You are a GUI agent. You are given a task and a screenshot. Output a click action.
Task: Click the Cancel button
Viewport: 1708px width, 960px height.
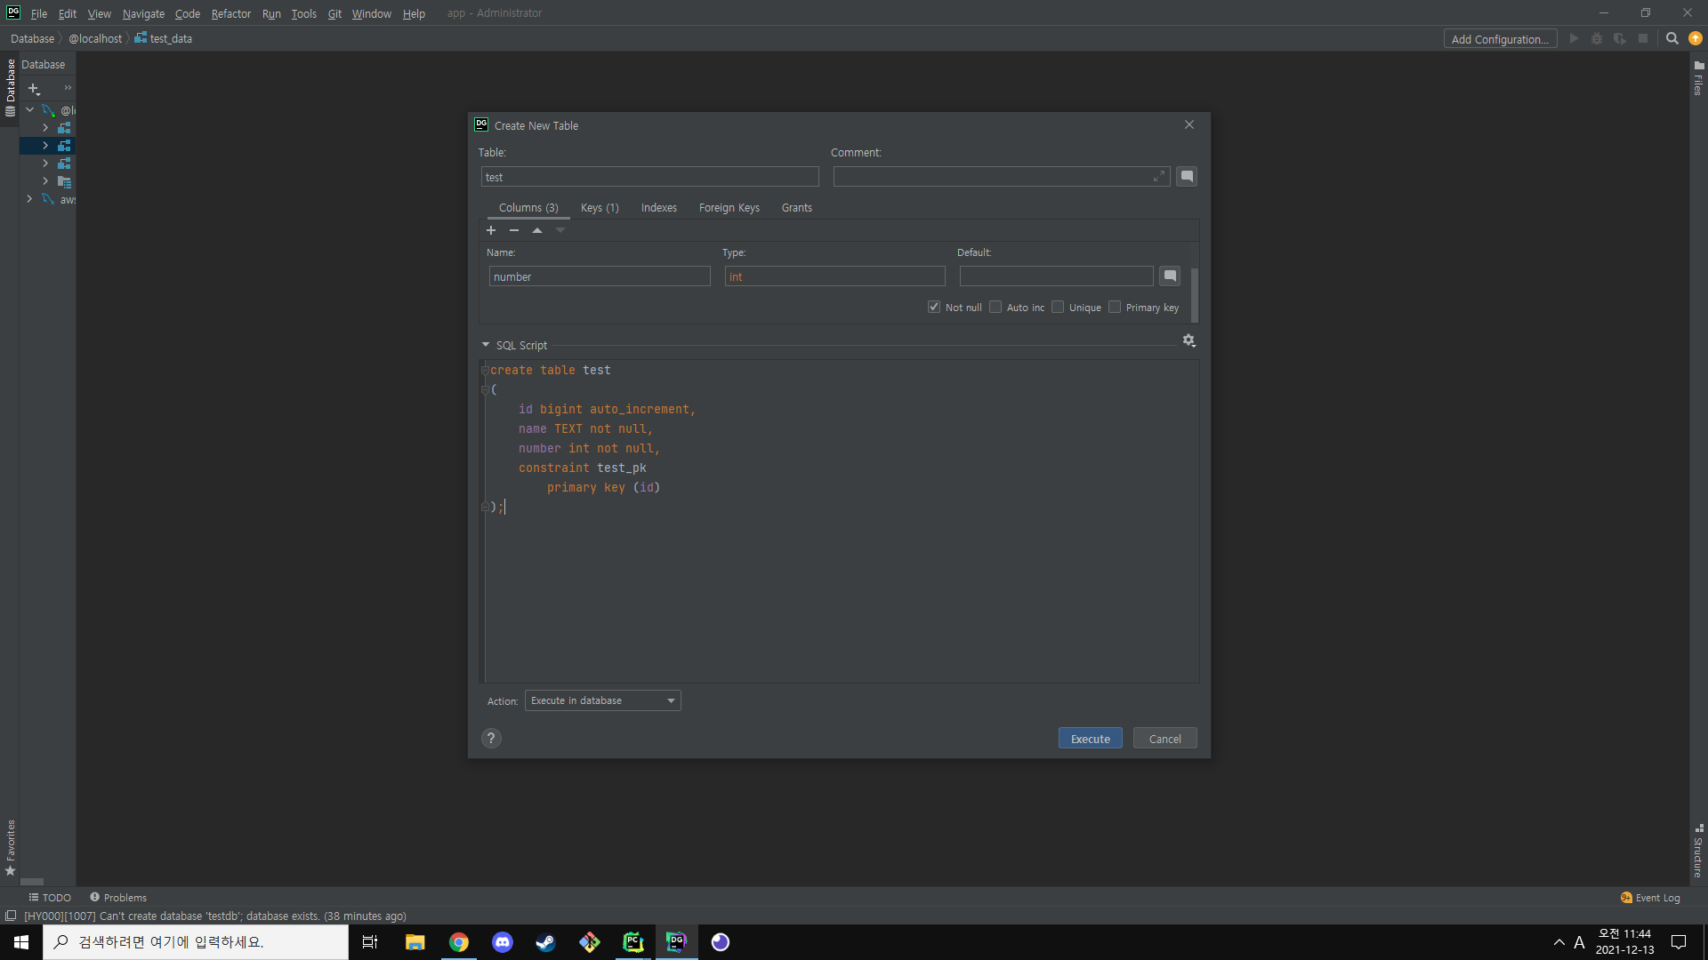click(1164, 739)
